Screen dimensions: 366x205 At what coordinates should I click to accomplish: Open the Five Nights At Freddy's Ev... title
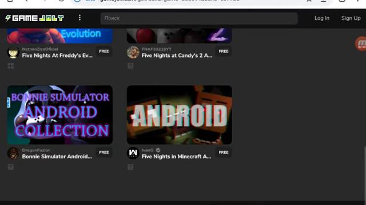[x=57, y=56]
